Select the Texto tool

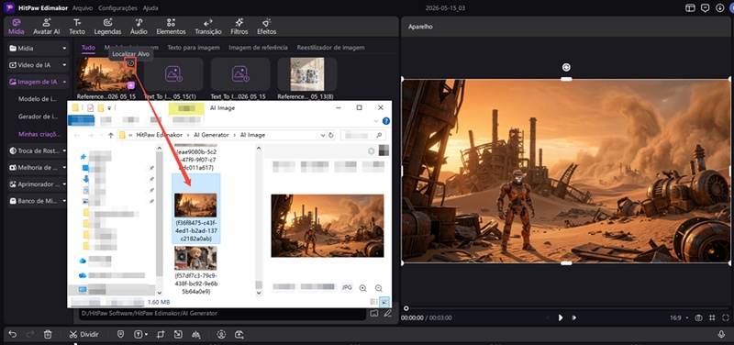coord(77,27)
